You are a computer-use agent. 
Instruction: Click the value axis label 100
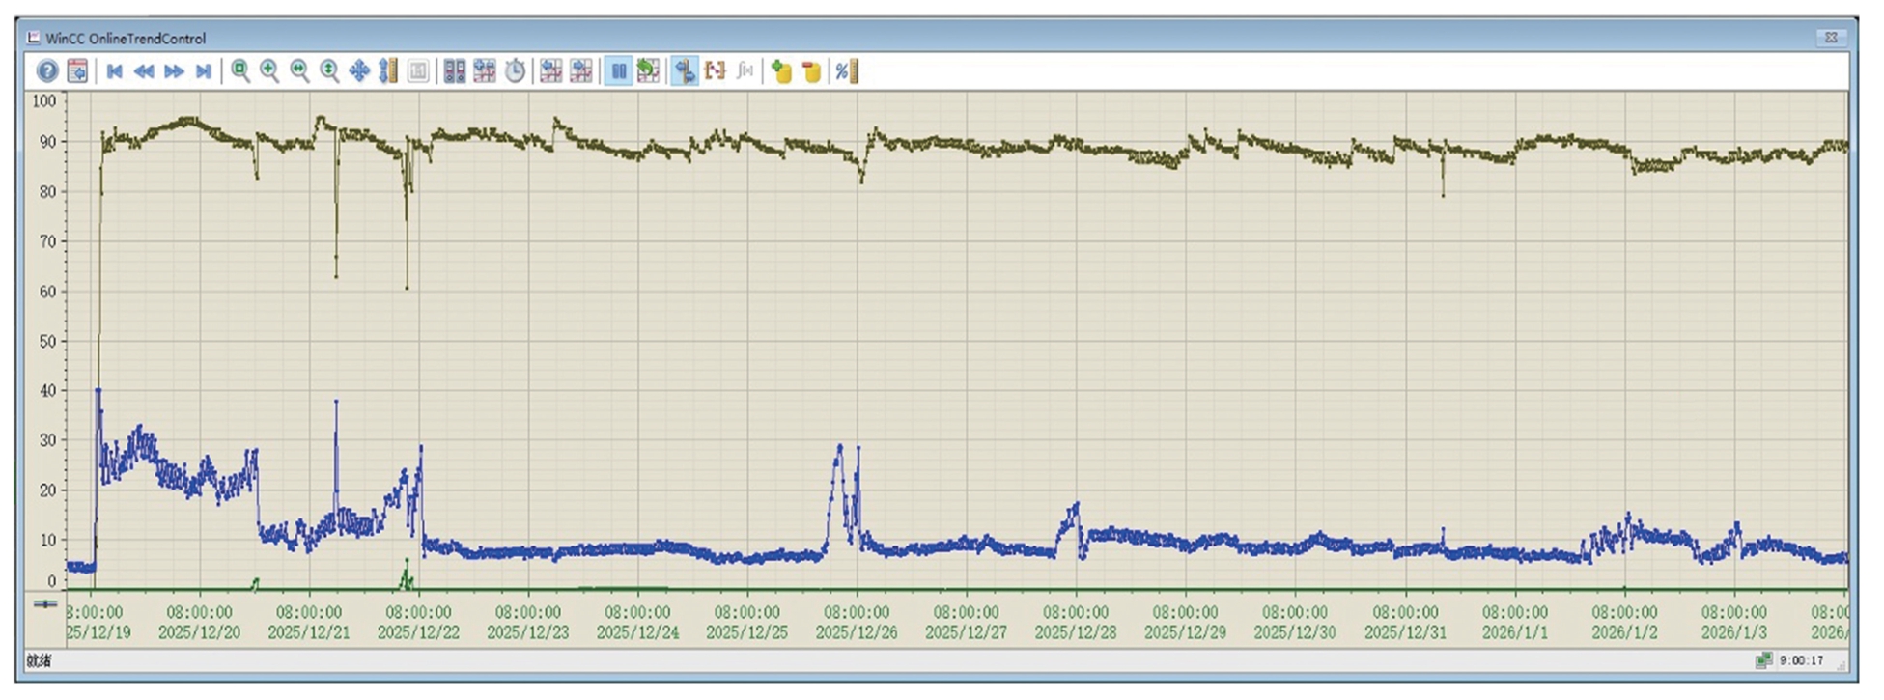(x=44, y=100)
